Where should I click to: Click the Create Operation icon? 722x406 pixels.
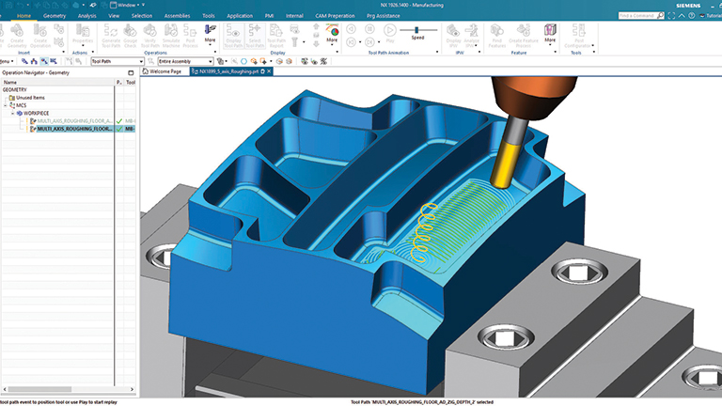[x=40, y=36]
